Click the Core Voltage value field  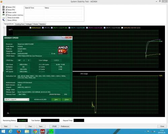(56, 60)
